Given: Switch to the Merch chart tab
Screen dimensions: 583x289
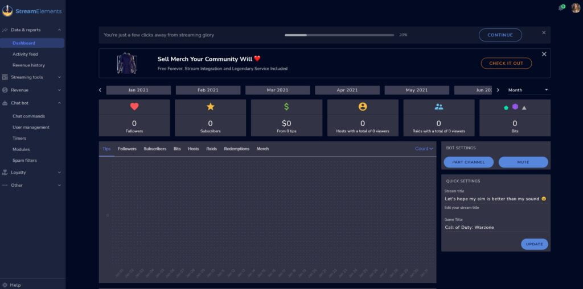Looking at the screenshot, I should tap(262, 149).
